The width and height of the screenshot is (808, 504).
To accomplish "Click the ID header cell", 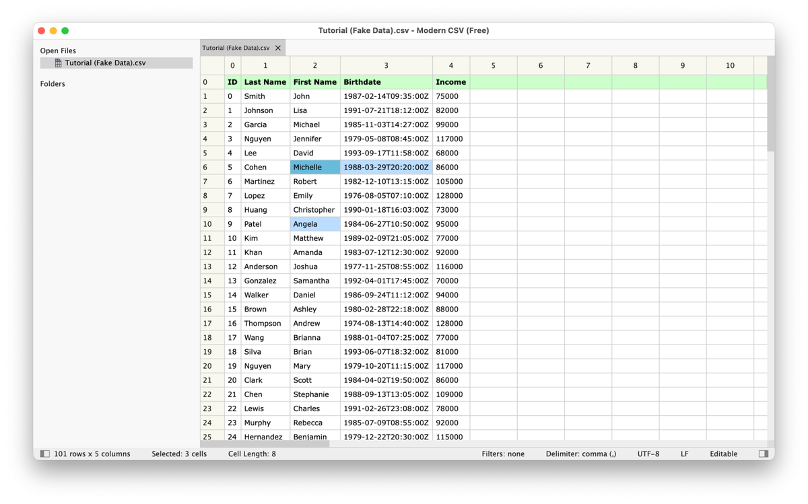I will [x=233, y=82].
